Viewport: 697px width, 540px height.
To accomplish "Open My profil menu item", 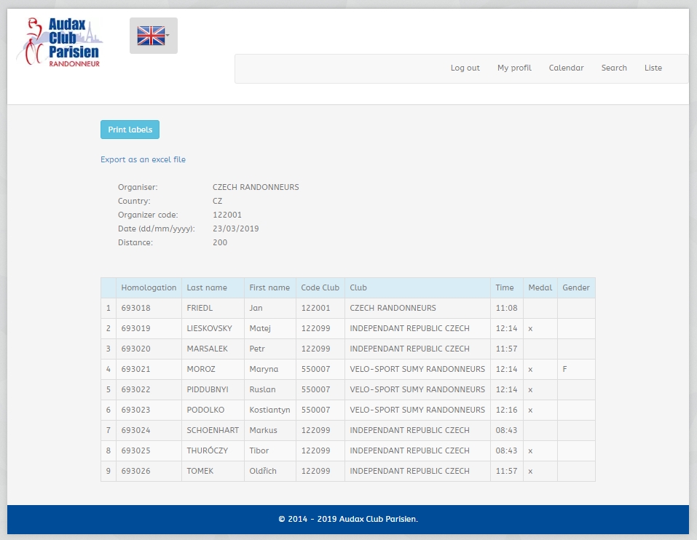I will click(x=514, y=68).
